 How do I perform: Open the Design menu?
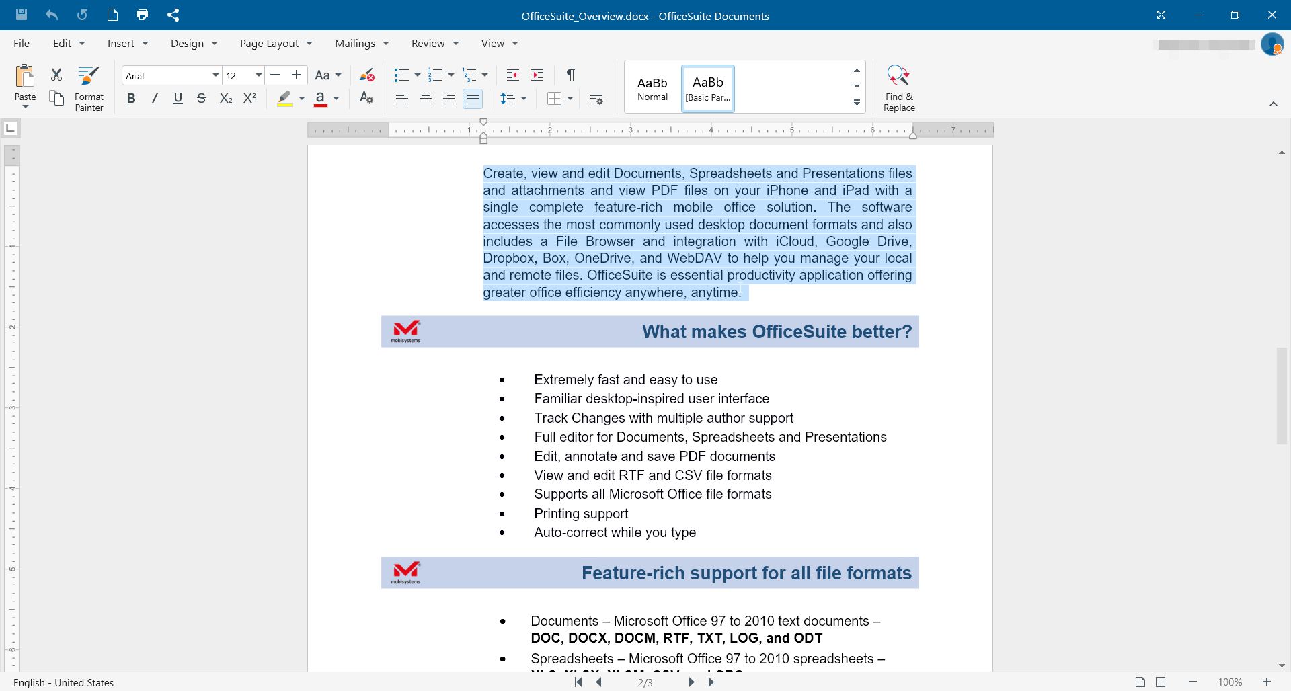(194, 43)
